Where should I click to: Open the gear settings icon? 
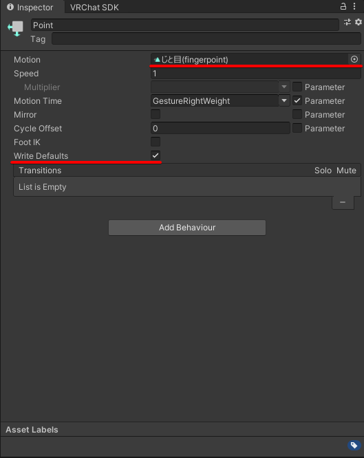click(x=358, y=22)
